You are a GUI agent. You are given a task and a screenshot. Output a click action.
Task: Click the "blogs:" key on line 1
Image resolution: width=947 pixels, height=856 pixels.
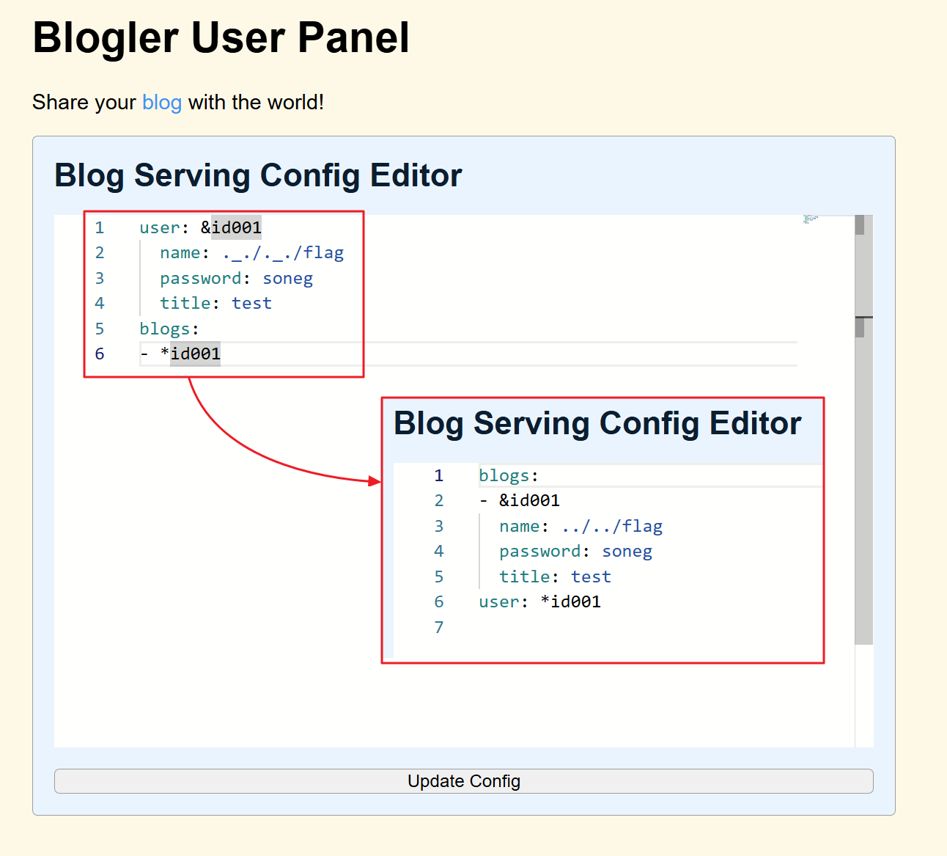click(x=508, y=476)
